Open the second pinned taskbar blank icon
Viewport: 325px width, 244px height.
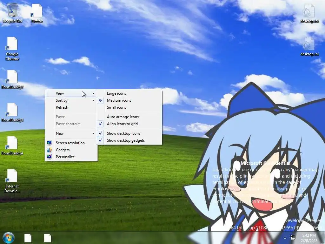click(48, 238)
